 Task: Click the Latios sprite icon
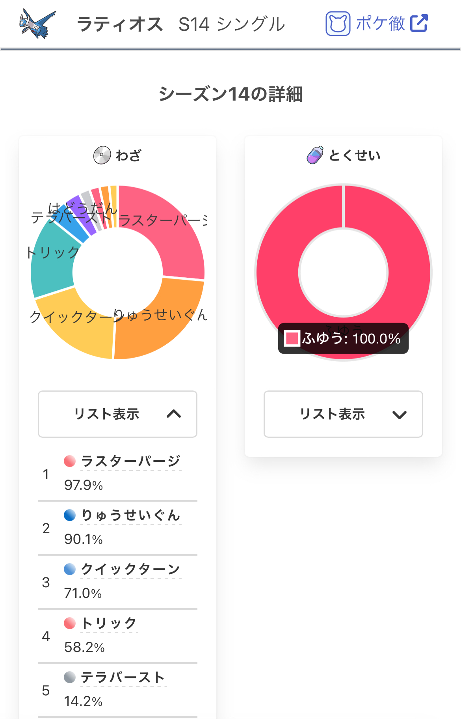tap(37, 24)
